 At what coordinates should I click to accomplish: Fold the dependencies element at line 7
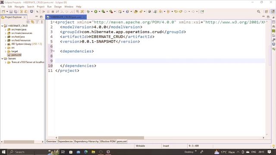tap(53, 51)
